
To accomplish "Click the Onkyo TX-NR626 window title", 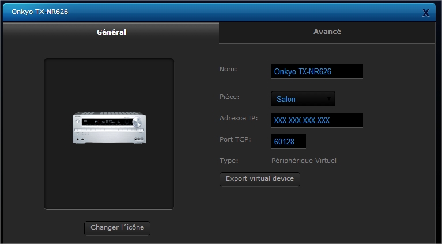I will pos(40,12).
